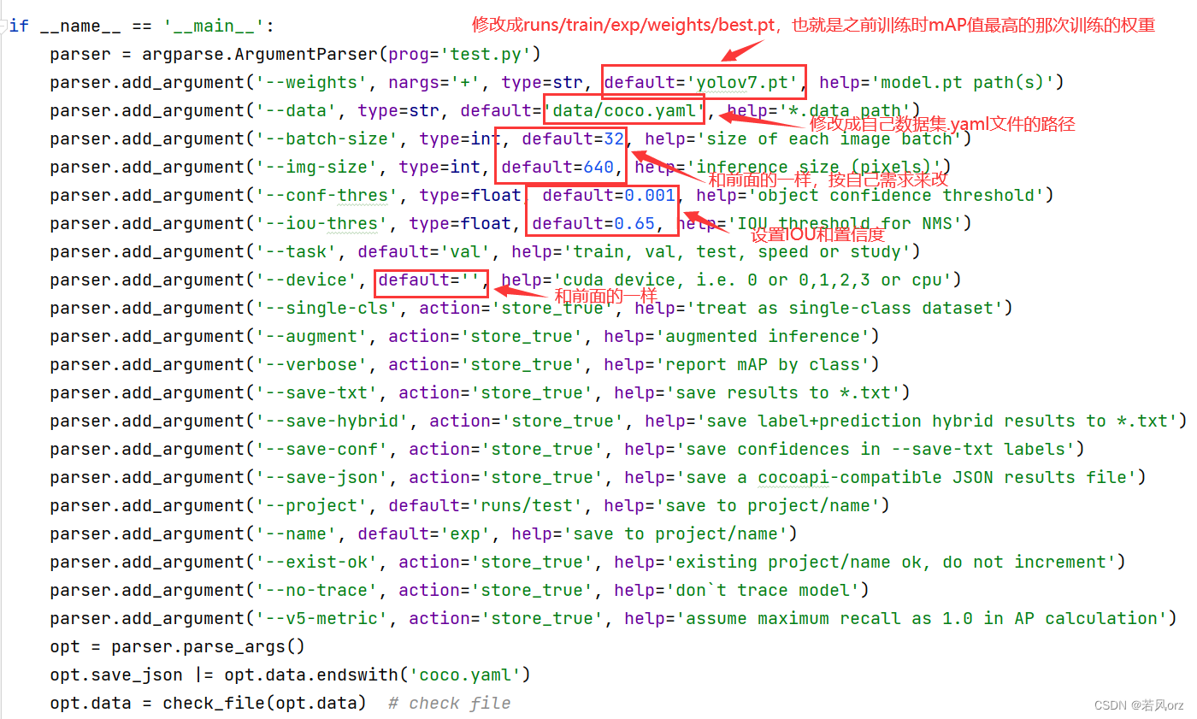Click the '--name' argument string
Viewport: 1197px width, 719px height.
point(297,533)
